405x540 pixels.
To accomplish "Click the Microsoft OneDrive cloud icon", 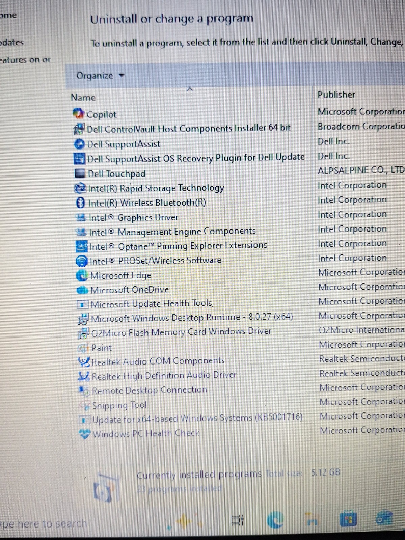I will pyautogui.click(x=83, y=290).
